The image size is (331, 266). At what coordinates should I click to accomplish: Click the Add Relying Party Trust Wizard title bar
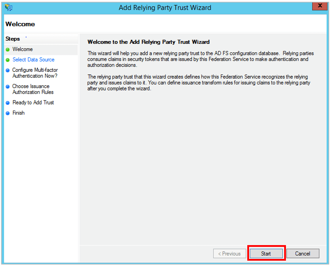[165, 7]
